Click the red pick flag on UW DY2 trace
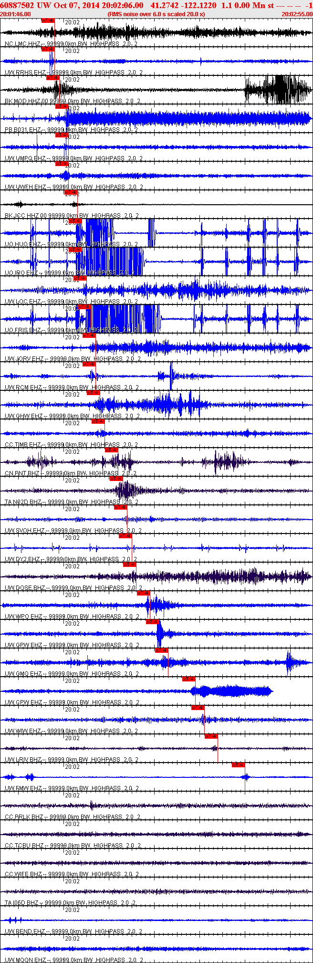The image size is (313, 963). 125,536
